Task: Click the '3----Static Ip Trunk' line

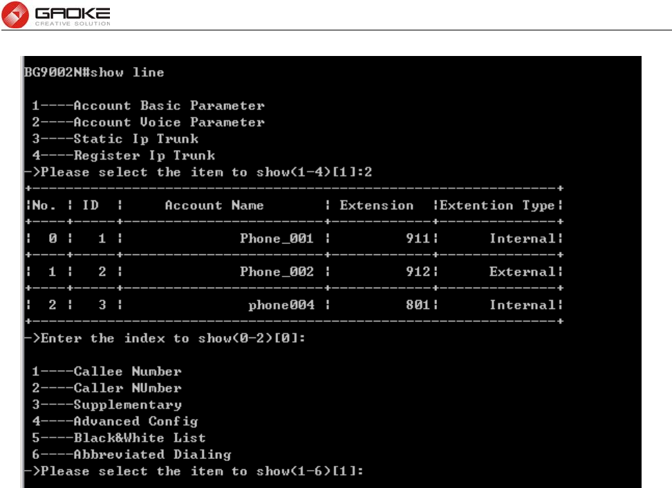Action: (x=115, y=139)
